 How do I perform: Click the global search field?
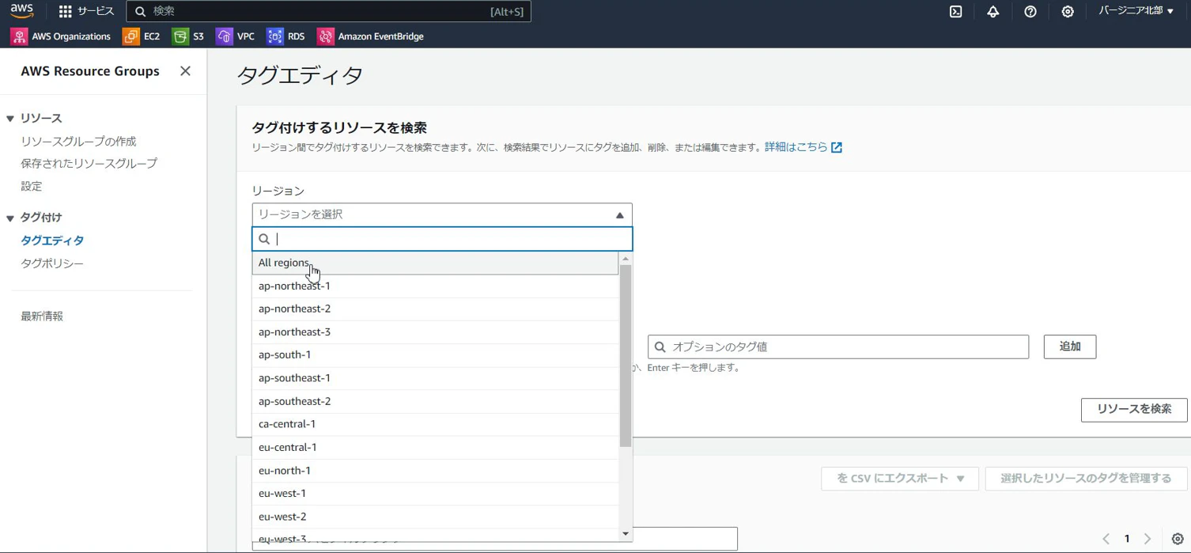tap(329, 11)
